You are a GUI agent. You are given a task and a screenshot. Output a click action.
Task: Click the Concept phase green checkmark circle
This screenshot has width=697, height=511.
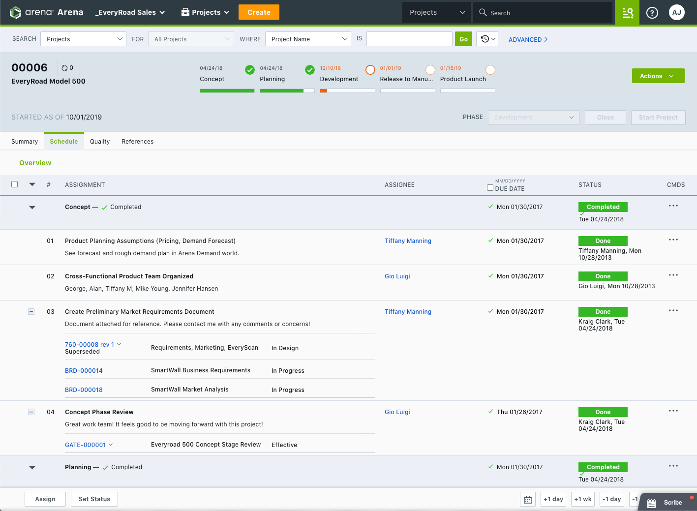click(250, 70)
